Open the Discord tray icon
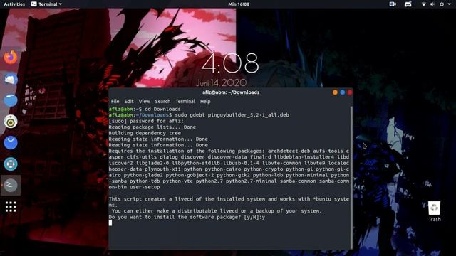456x256 pixels. click(x=408, y=4)
